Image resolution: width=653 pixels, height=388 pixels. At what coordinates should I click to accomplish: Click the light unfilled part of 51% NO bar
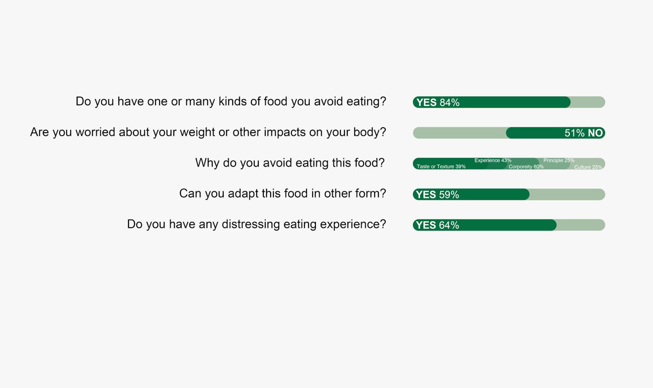[460, 133]
